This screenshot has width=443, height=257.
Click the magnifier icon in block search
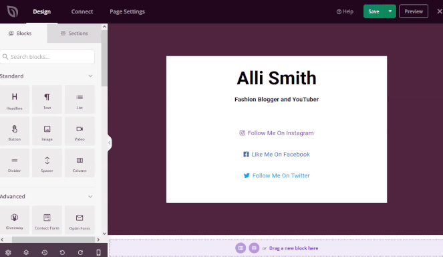5,57
